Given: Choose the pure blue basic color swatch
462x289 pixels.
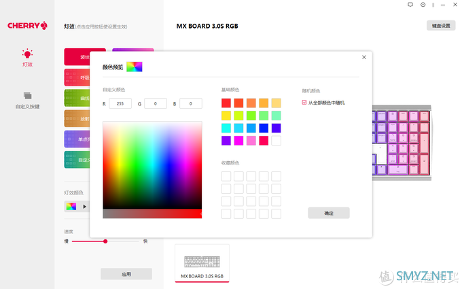Looking at the screenshot, I should click(x=264, y=128).
